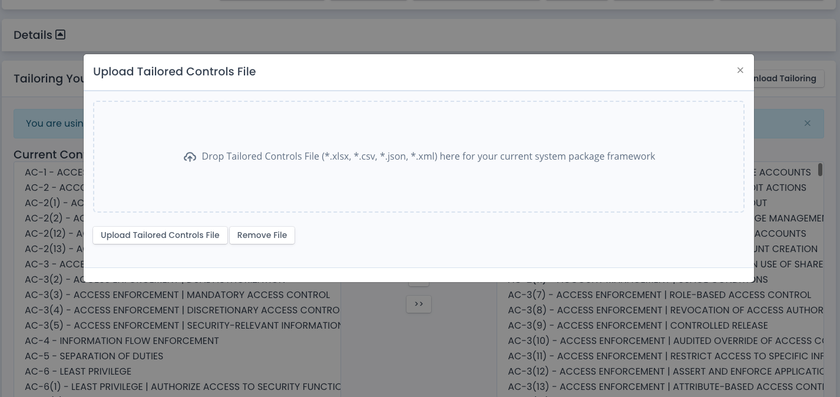The width and height of the screenshot is (840, 397).
Task: Select AC-6(1) Authorize Access to Security Functions
Action: (x=183, y=387)
